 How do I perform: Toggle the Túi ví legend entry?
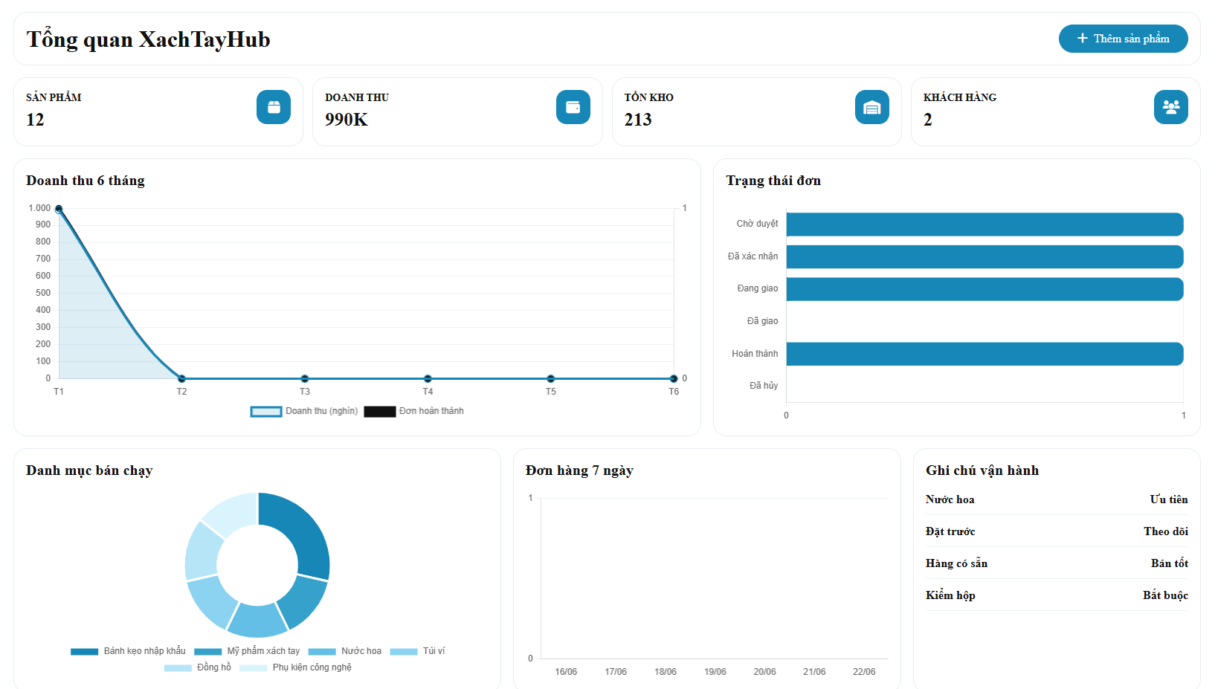coord(417,651)
